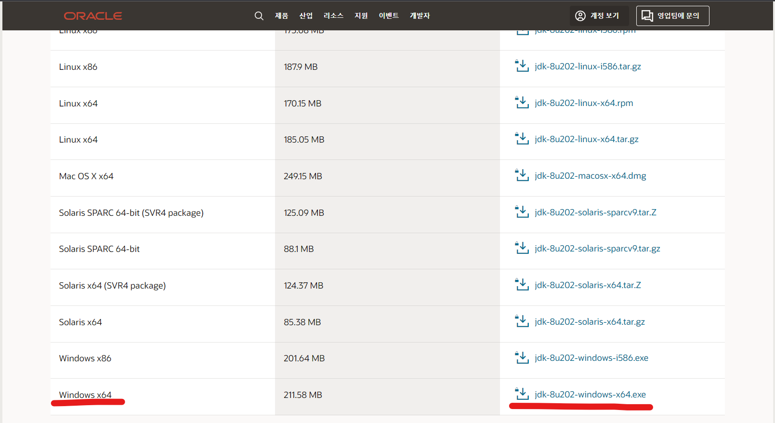The height and width of the screenshot is (423, 775).
Task: Select the 'Mac OS X x64' text
Action: tap(86, 176)
